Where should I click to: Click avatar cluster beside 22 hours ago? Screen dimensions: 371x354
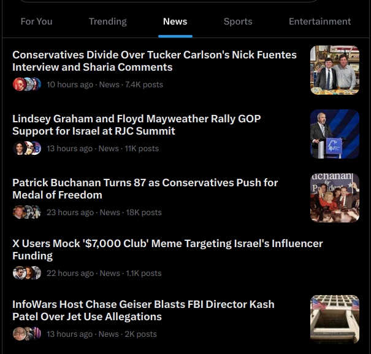click(x=27, y=273)
